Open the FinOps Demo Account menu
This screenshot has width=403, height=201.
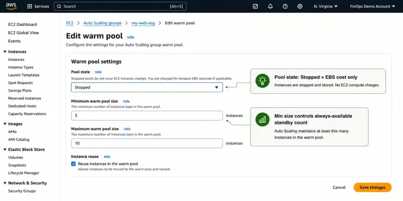[372, 6]
